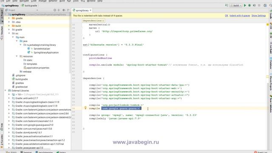
Task: Click the yellow inspection status square
Action: [x=267, y=25]
